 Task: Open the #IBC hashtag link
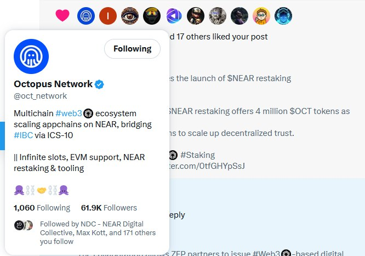click(x=23, y=135)
